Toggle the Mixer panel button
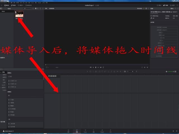179x134 pixels. (159, 5)
